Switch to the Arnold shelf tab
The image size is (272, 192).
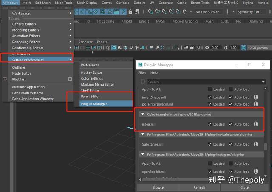click(127, 21)
